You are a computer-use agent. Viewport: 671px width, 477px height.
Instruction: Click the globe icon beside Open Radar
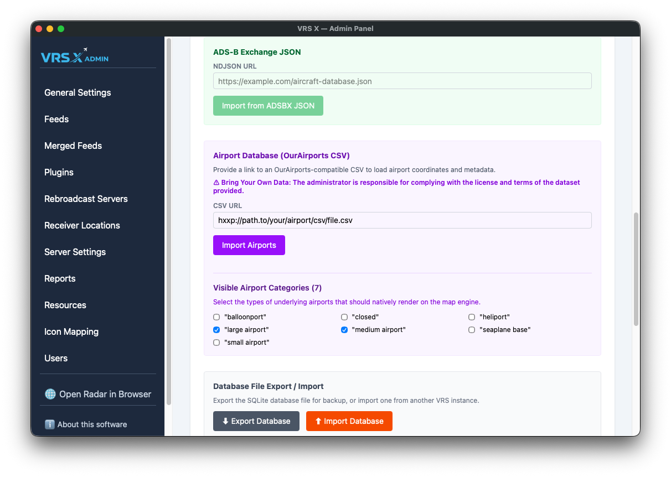click(x=50, y=394)
